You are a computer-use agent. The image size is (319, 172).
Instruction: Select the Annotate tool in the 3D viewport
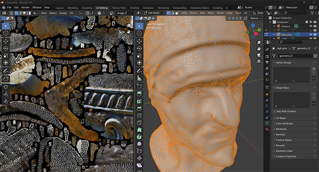click(x=140, y=70)
